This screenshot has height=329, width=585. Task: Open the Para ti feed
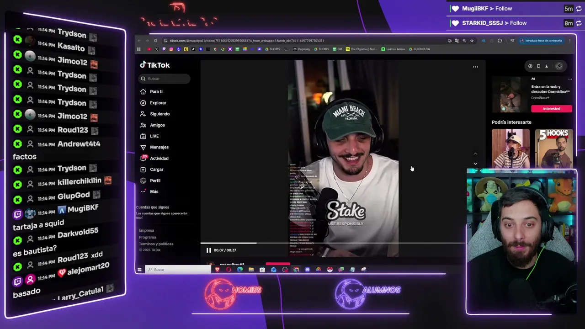[152, 91]
